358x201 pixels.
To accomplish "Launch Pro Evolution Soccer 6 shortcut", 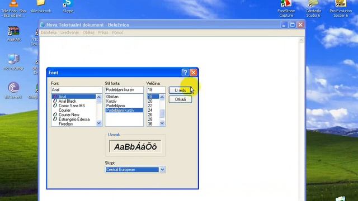I will coord(341,8).
